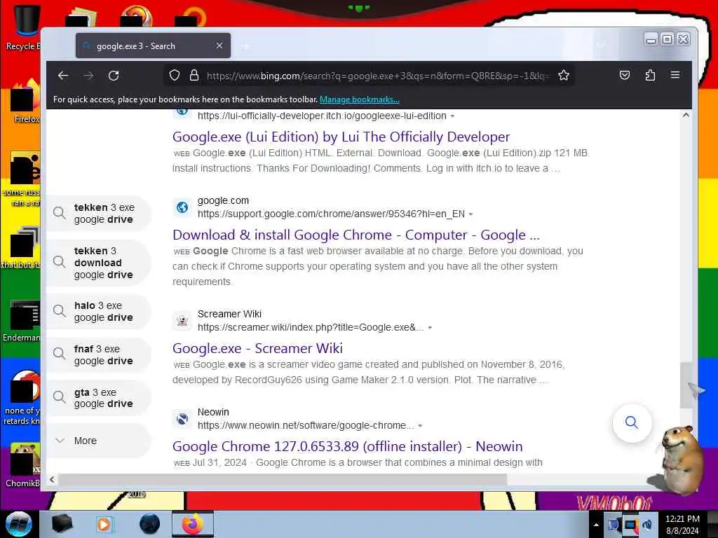Click scroll left arrow at bottom

point(52,479)
